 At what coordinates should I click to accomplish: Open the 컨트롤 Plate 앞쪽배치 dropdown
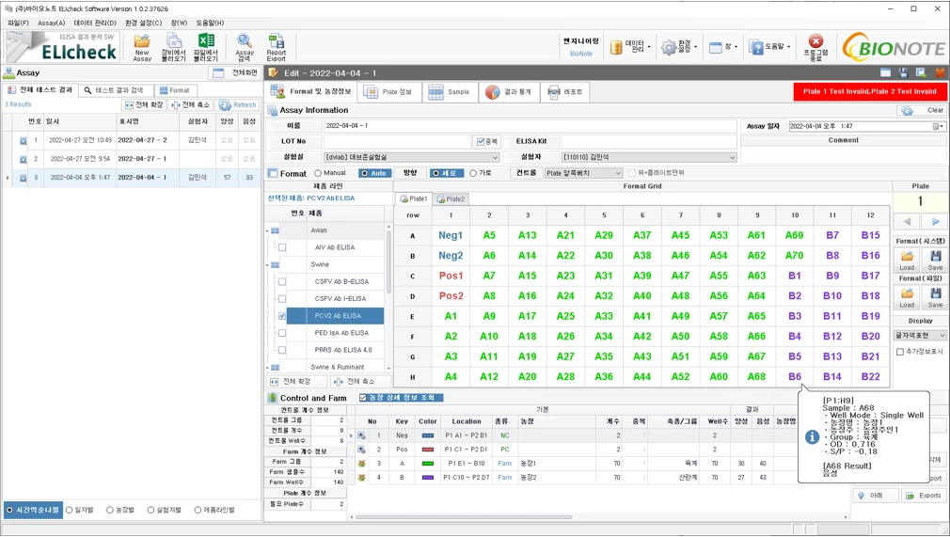point(583,173)
